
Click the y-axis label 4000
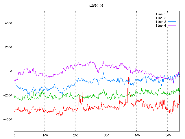click(x=8, y=23)
